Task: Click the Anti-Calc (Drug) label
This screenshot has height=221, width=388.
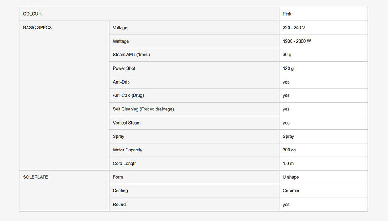Action: coord(128,96)
